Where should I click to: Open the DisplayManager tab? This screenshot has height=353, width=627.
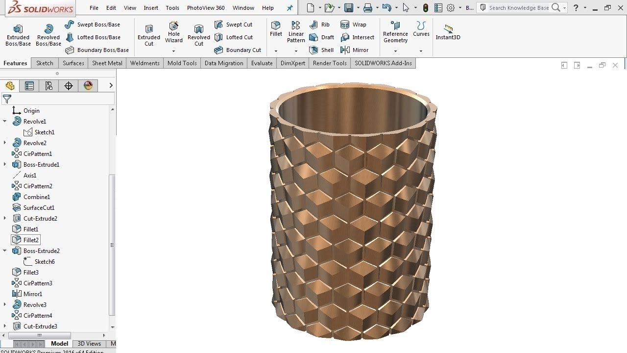[x=88, y=86]
